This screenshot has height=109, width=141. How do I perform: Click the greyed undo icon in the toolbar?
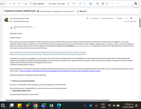click(113, 4)
